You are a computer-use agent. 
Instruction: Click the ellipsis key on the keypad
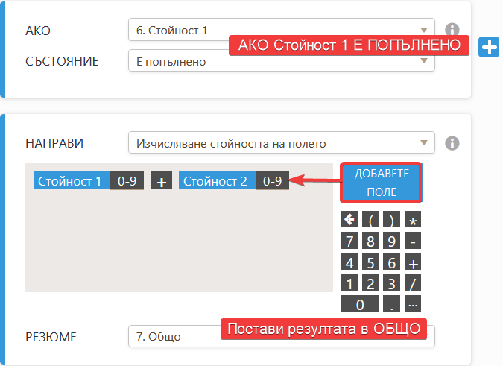[413, 304]
